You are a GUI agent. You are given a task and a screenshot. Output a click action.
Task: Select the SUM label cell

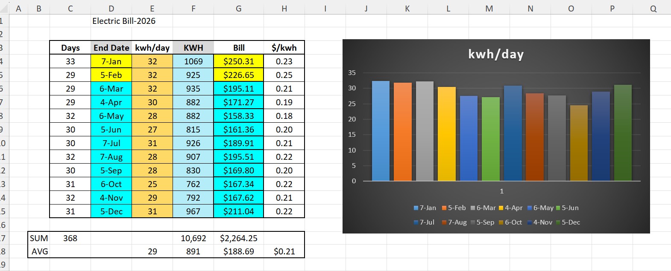(39, 238)
